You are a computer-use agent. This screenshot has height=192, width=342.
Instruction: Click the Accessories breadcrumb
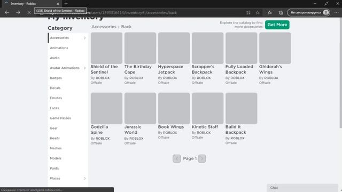104,27
